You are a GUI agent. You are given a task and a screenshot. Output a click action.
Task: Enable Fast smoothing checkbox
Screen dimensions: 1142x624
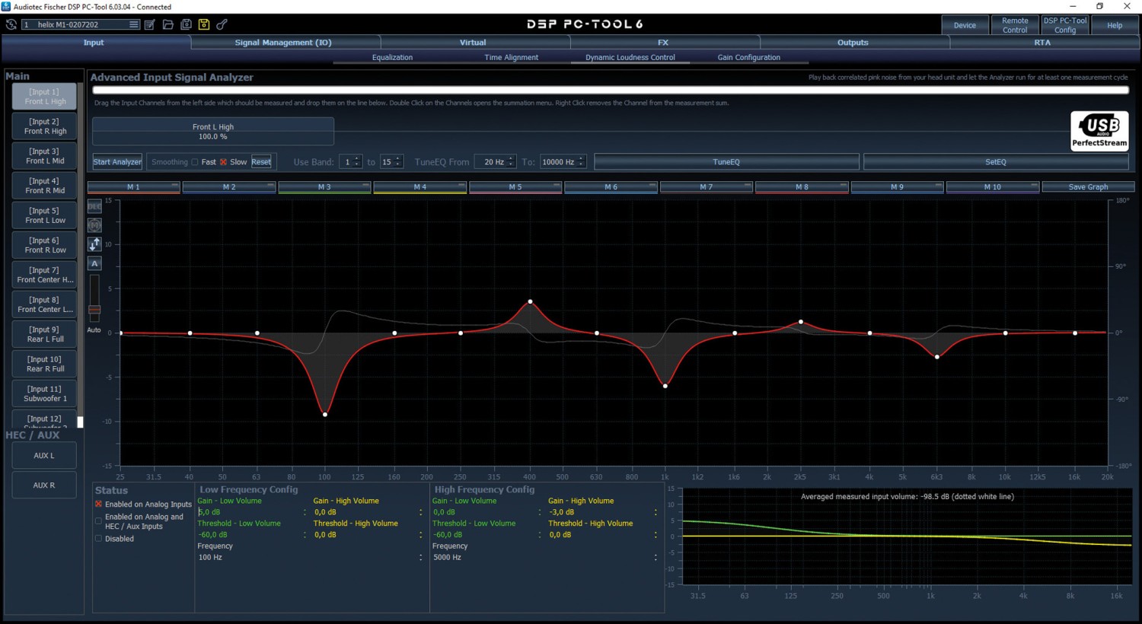[195, 162]
